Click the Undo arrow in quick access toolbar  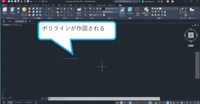tap(31, 1)
